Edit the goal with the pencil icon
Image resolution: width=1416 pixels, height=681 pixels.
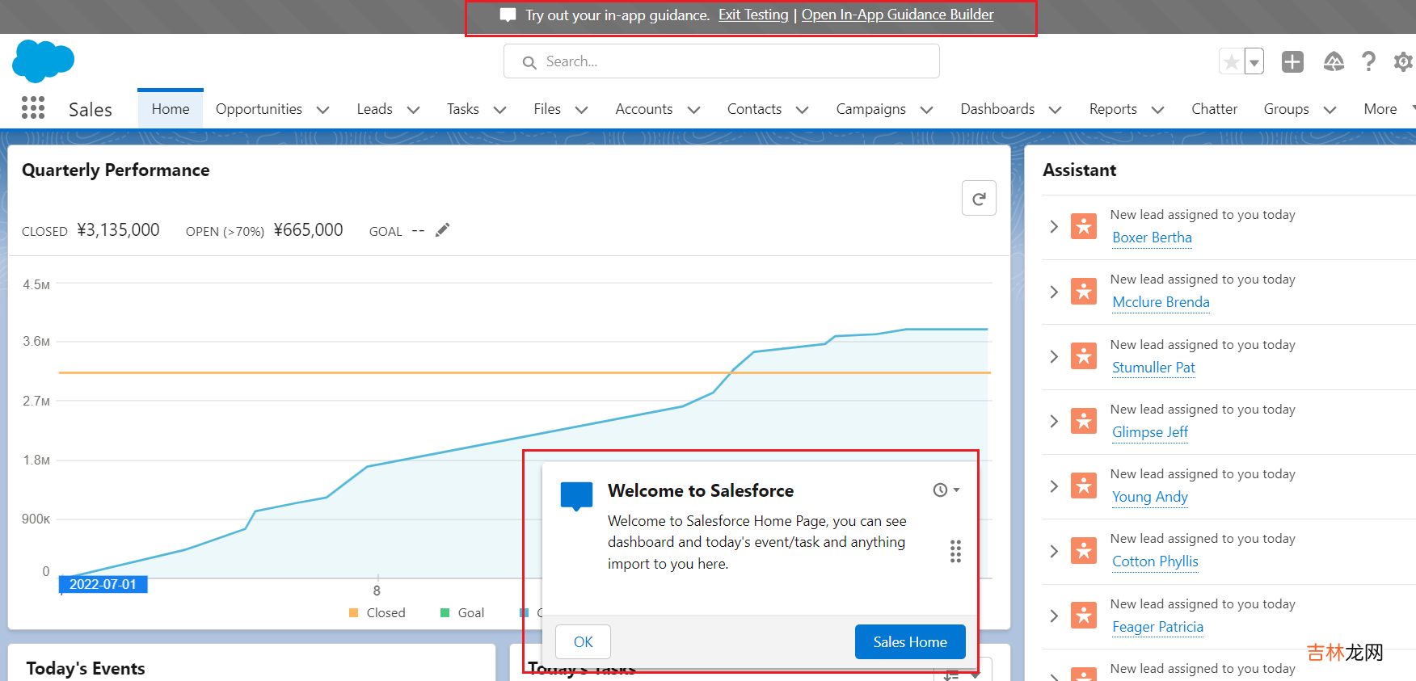442,230
